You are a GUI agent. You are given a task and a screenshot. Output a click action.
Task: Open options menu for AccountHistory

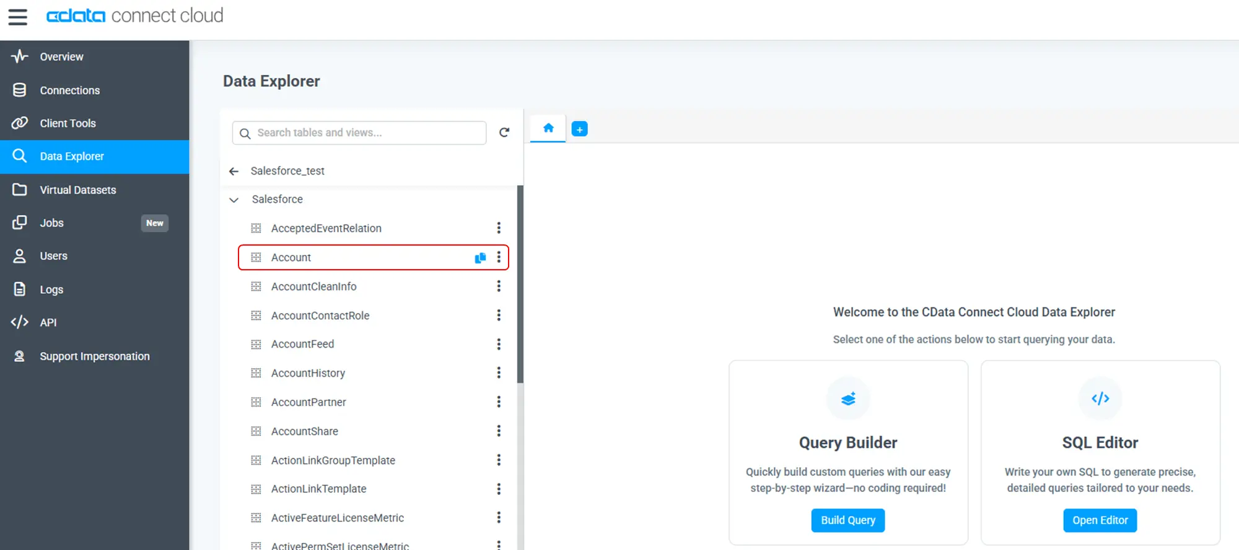499,373
